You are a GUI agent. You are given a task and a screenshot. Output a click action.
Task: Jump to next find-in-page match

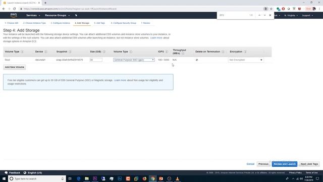pos(264,15)
